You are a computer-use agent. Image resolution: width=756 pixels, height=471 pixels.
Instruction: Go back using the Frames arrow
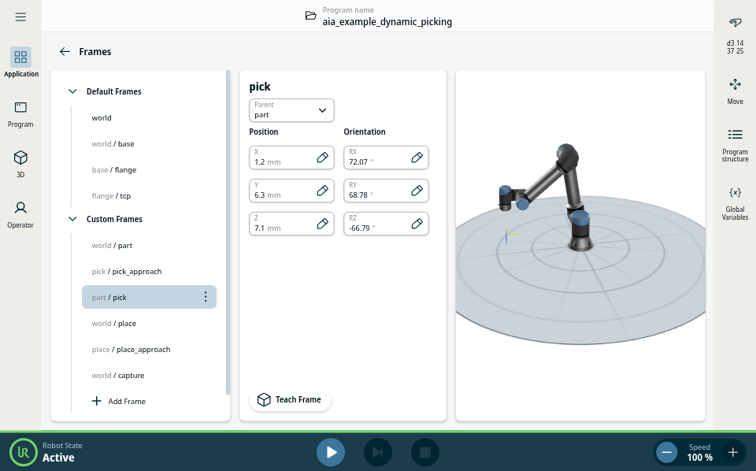65,51
